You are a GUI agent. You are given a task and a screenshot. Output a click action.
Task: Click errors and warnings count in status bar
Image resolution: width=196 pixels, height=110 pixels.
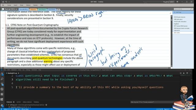pyautogui.click(x=18, y=109)
